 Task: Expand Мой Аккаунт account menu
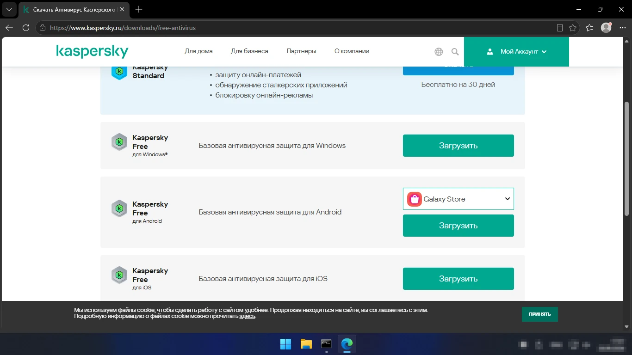(x=516, y=52)
